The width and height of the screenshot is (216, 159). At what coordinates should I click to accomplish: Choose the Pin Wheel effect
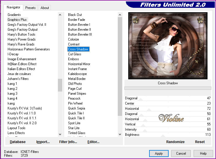tap(75, 103)
